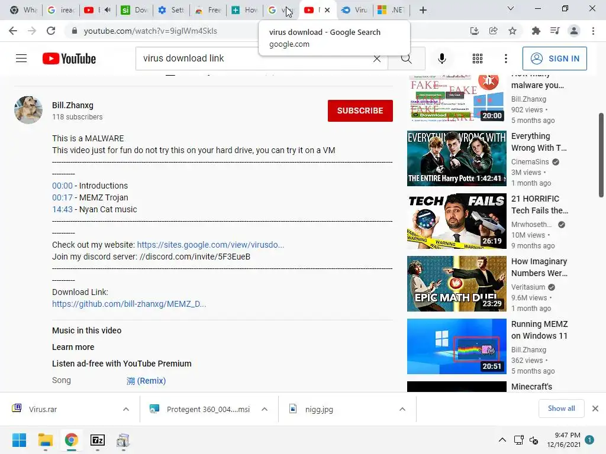This screenshot has height=454, width=606.
Task: Open the downloaded Virus.rar file
Action: pos(43,409)
